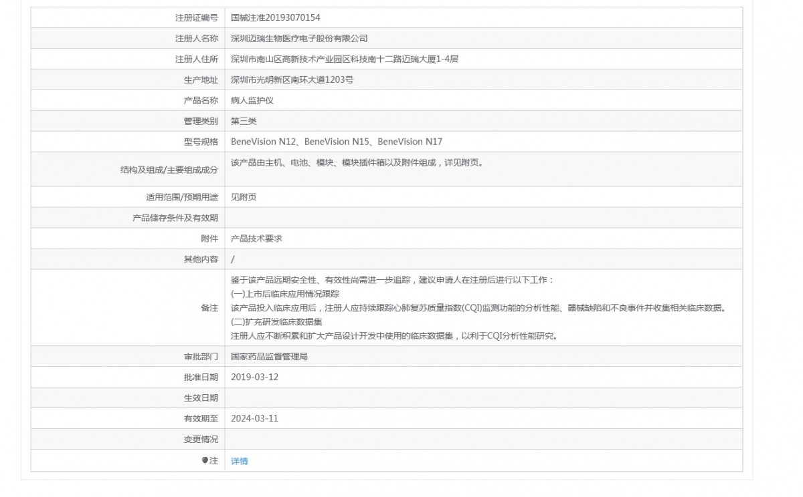Click the product structure and composition description
This screenshot has width=803, height=497.
[x=356, y=162]
